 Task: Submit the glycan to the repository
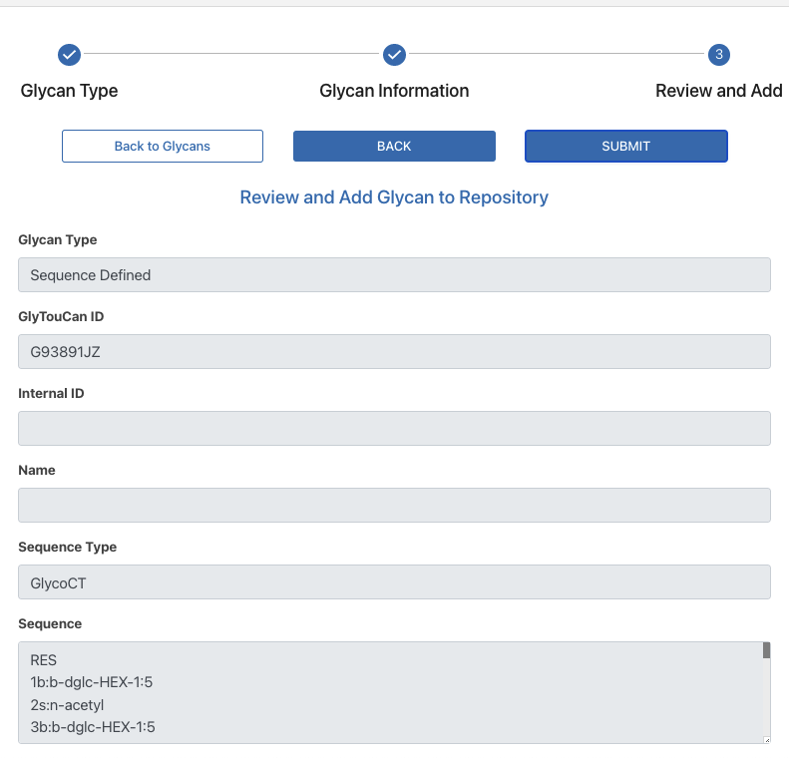[625, 146]
